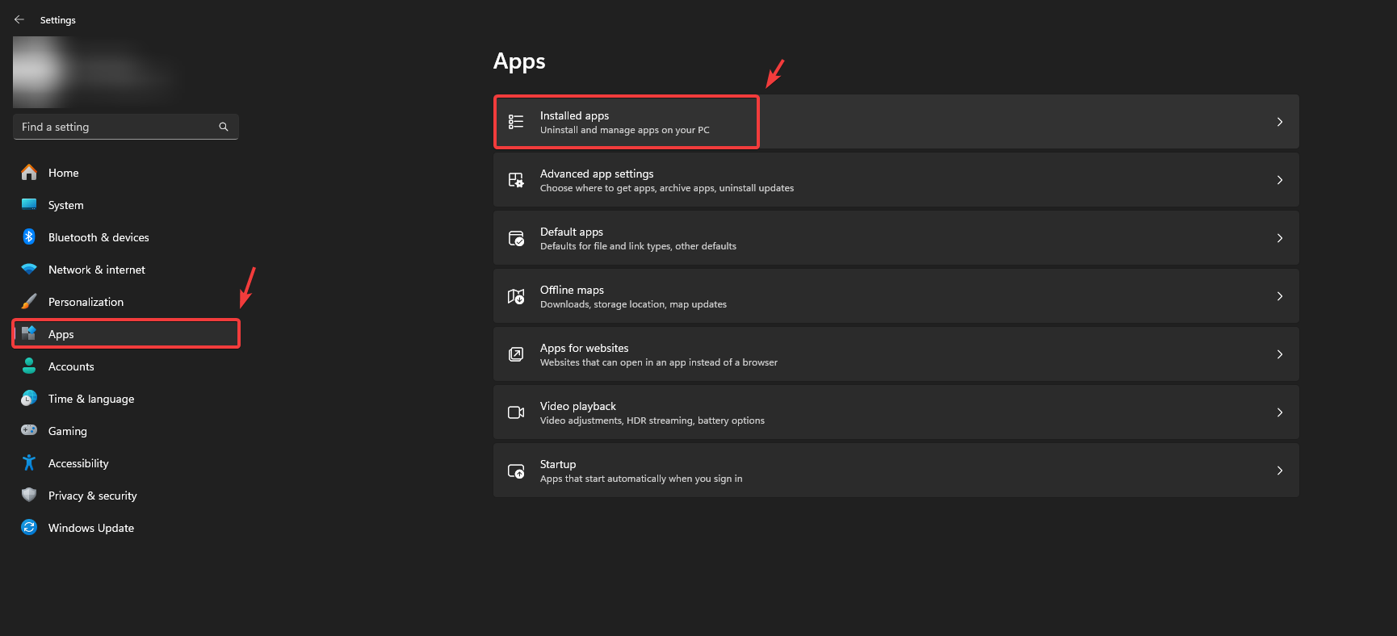Click the Default apps icon
This screenshot has height=636, width=1397.
coord(516,238)
